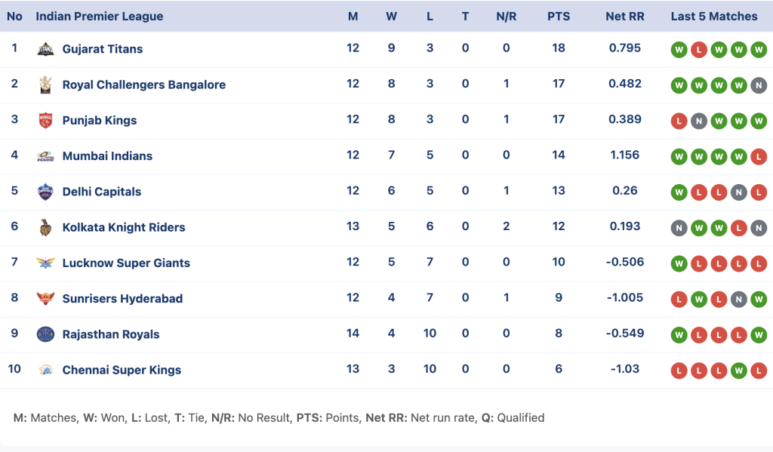Open the Gujarat Titans team link
This screenshot has width=773, height=452.
click(103, 49)
